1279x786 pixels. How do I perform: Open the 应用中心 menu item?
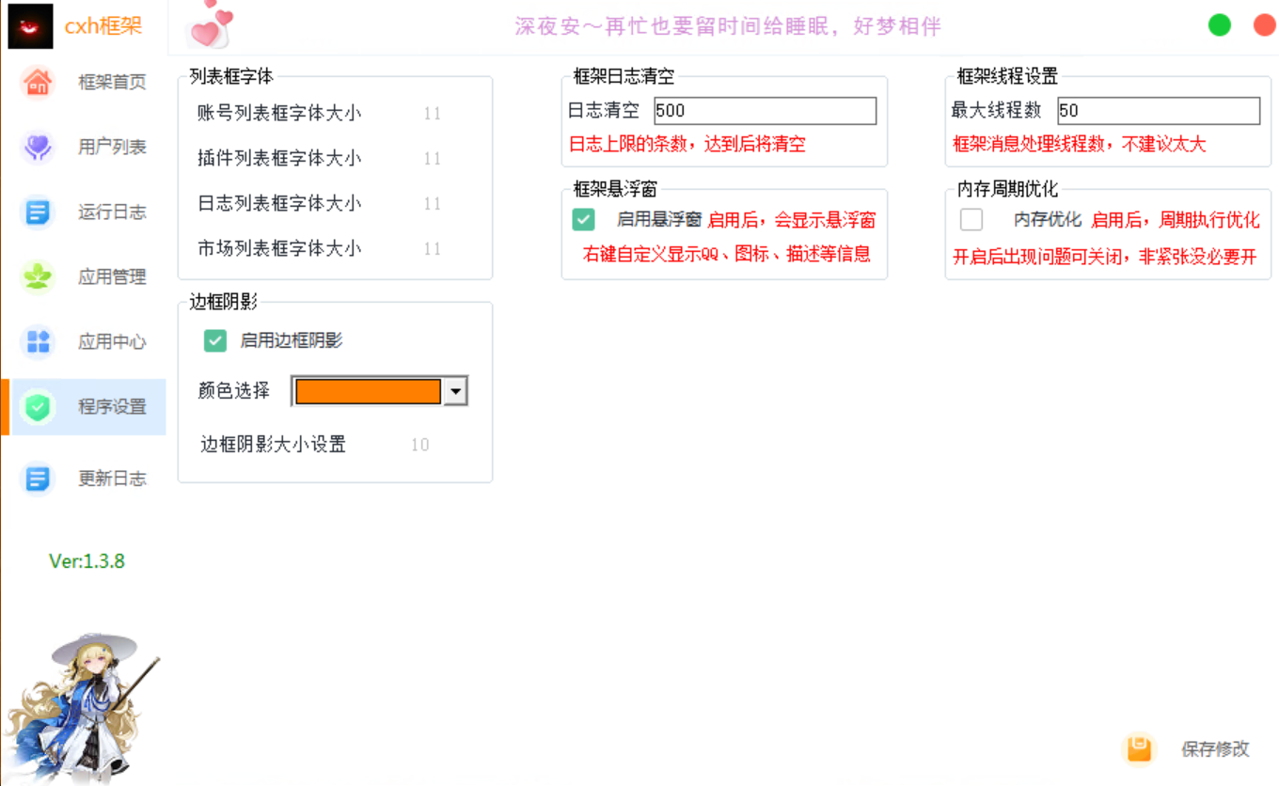point(112,341)
